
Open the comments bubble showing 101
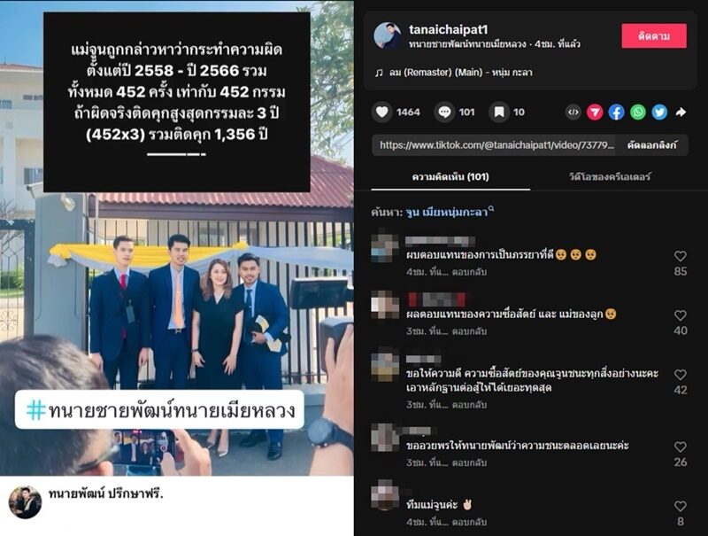(444, 113)
